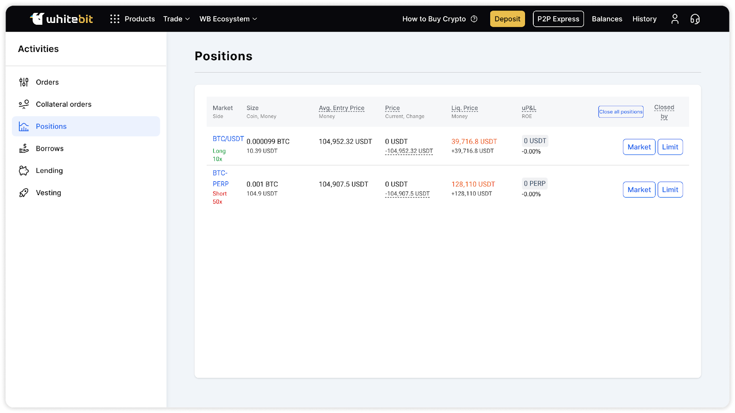735x413 pixels.
Task: Open the Products grid icon
Action: 115,19
